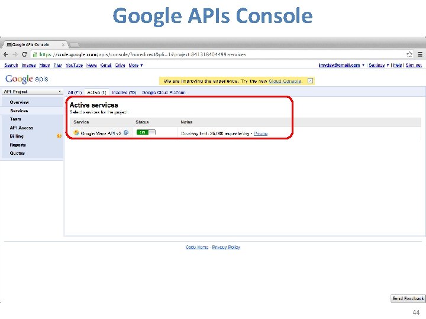Image resolution: width=426 pixels, height=319 pixels.
Task: Click the Google Maps API v3 service icon
Action: 76,133
